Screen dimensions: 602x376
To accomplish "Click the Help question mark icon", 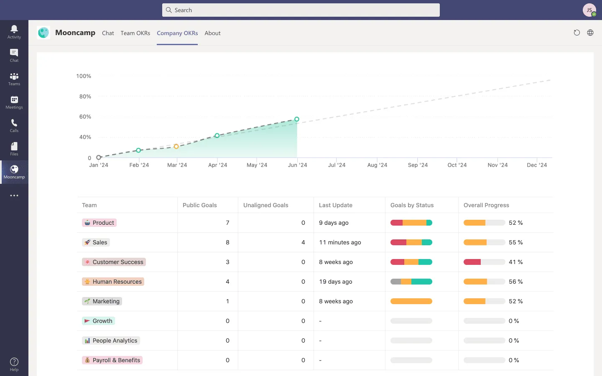I will (x=14, y=364).
